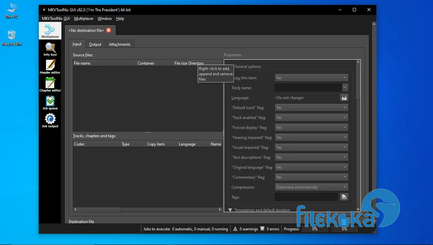Image resolution: width=433 pixels, height=245 pixels.
Task: Open the Job queue
Action: tap(50, 103)
